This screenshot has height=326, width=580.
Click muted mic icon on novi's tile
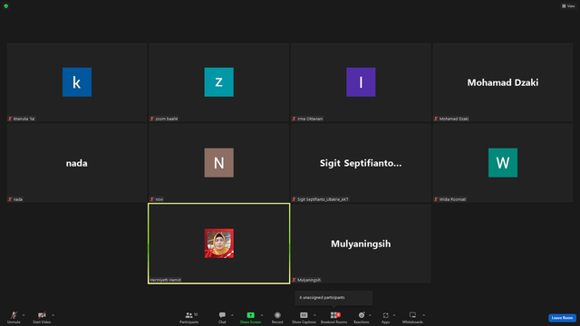tap(152, 199)
